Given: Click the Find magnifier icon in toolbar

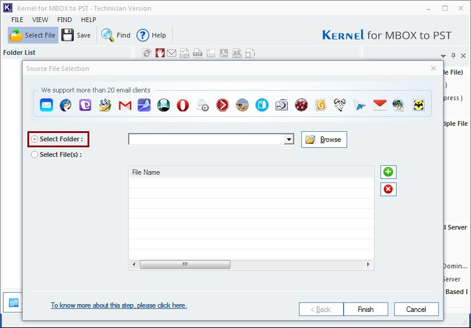Looking at the screenshot, I should 107,35.
